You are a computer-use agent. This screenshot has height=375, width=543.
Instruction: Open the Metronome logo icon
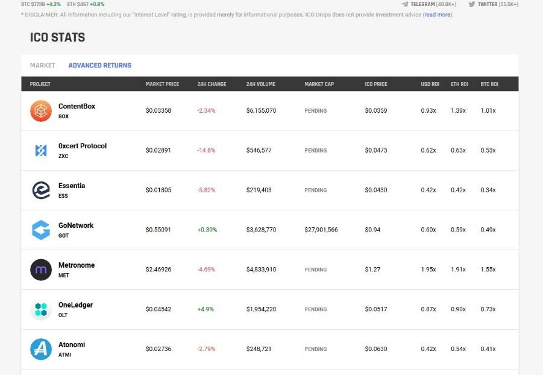click(x=41, y=269)
